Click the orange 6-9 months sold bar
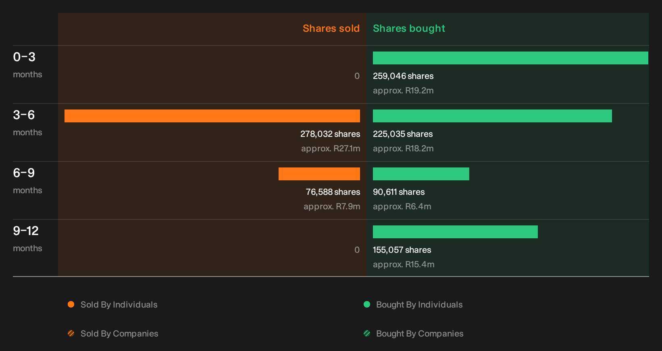Screen dimensions: 662x351 tap(319, 174)
